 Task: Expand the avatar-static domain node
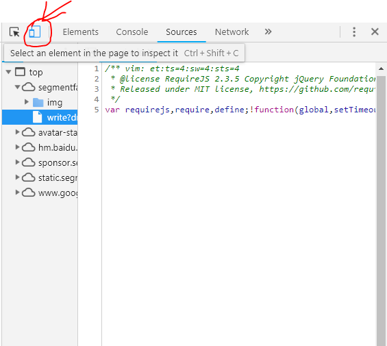[17, 132]
